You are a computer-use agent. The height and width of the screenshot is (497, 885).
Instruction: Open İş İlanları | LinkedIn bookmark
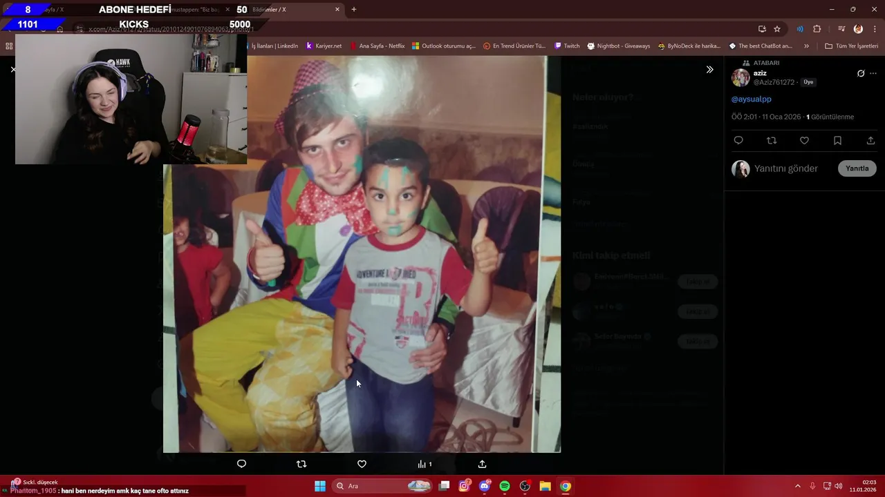click(x=274, y=46)
